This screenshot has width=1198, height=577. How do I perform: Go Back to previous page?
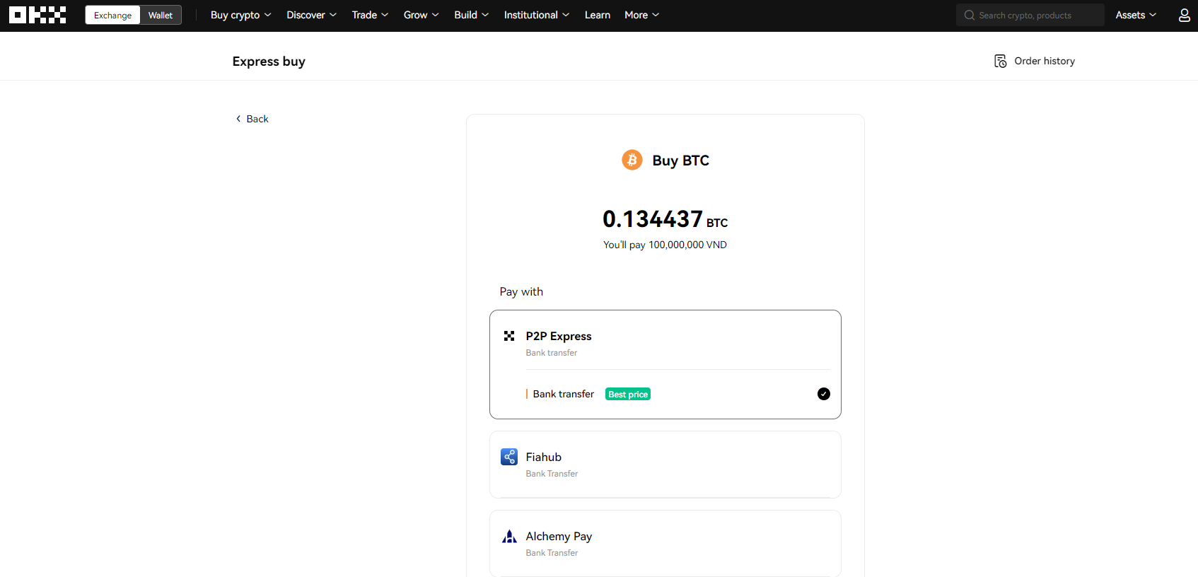tap(252, 119)
